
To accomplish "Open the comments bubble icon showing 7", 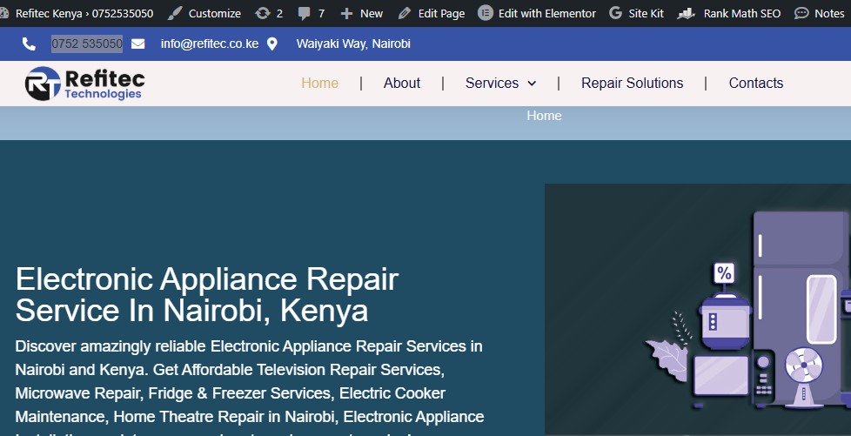I will point(305,14).
